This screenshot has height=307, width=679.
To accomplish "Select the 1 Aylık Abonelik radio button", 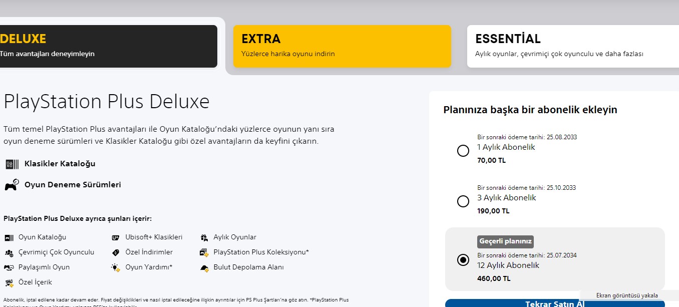I will point(463,151).
